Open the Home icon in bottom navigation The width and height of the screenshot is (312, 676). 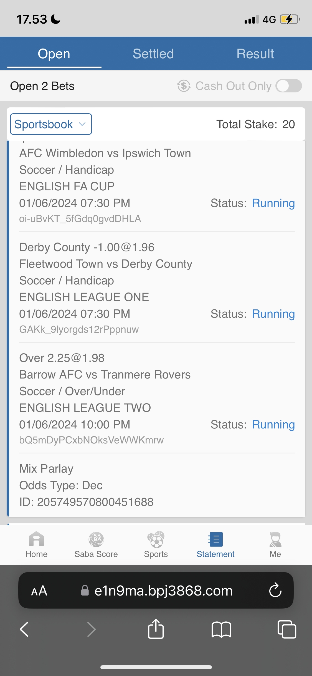[36, 539]
